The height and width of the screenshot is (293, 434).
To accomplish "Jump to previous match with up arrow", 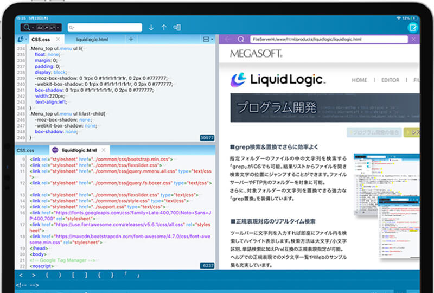I will coord(164,28).
